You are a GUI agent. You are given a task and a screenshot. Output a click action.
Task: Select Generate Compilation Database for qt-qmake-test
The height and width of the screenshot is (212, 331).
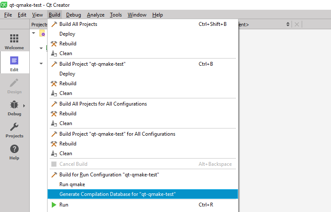tap(118, 194)
